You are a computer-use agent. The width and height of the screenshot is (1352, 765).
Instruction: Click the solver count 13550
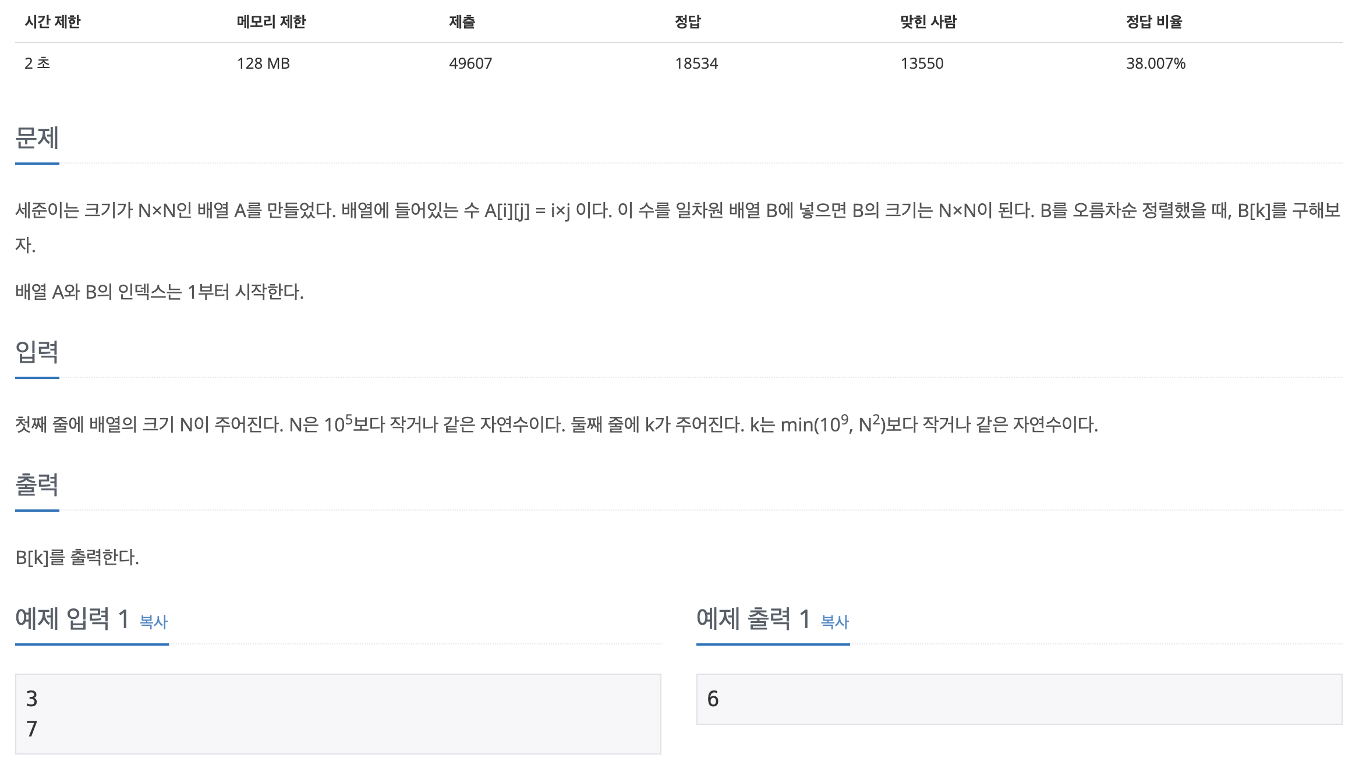point(922,63)
